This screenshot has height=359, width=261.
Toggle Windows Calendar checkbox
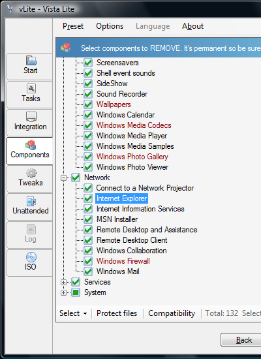tap(88, 115)
